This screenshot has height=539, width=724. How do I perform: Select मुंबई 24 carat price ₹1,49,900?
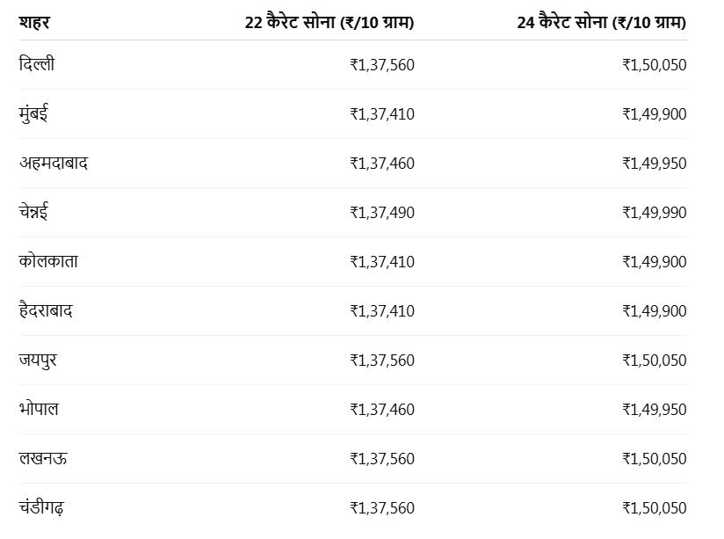pyautogui.click(x=655, y=114)
